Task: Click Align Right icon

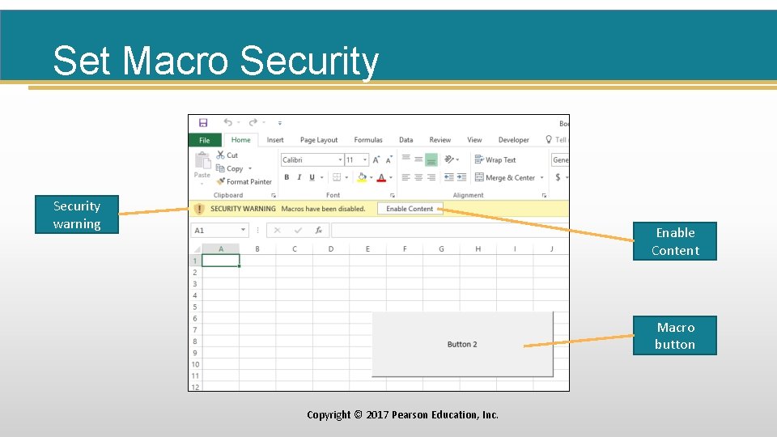Action: click(431, 177)
